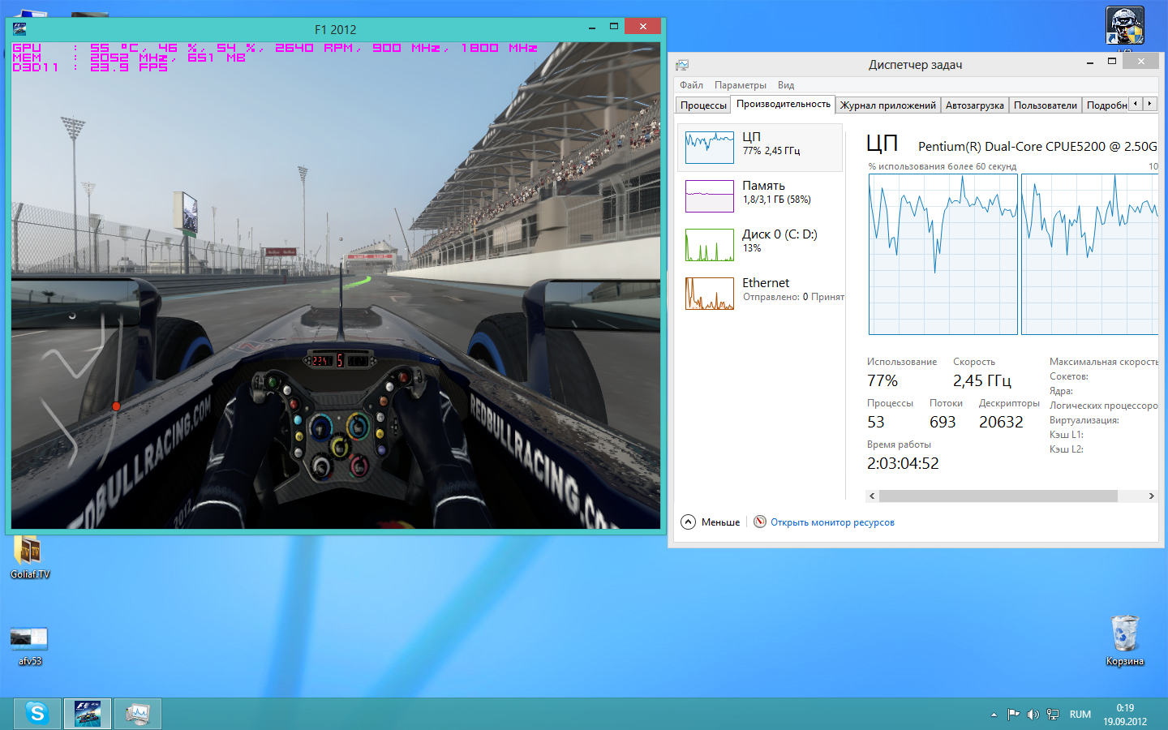Viewport: 1168px width, 730px height.
Task: Minimize the Task Manager window
Action: pos(1089,62)
